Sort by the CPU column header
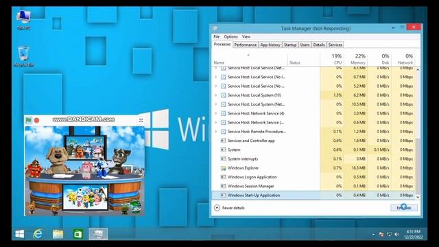The height and width of the screenshot is (247, 439). click(x=332, y=59)
